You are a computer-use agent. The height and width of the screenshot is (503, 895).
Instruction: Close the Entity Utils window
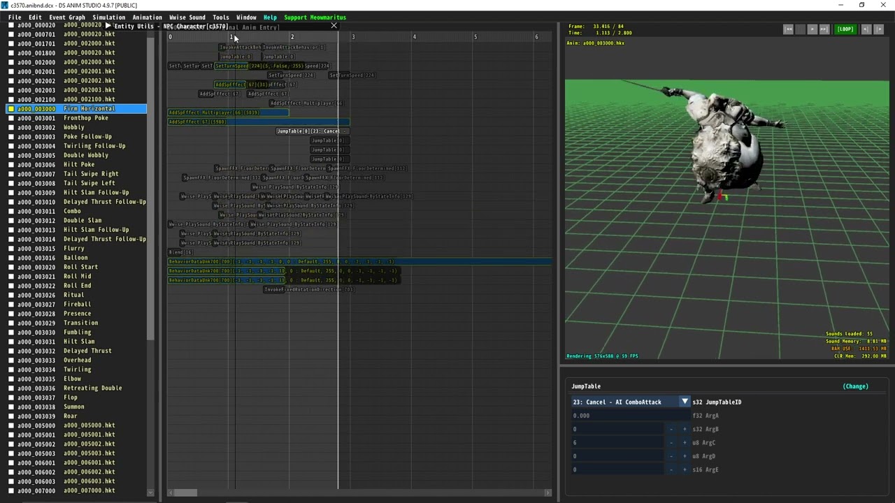334,26
